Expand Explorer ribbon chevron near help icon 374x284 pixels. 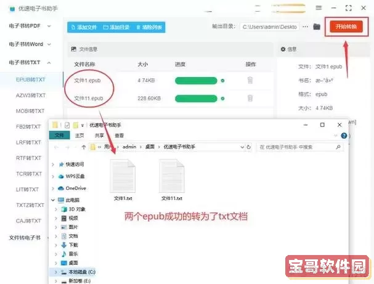336,136
